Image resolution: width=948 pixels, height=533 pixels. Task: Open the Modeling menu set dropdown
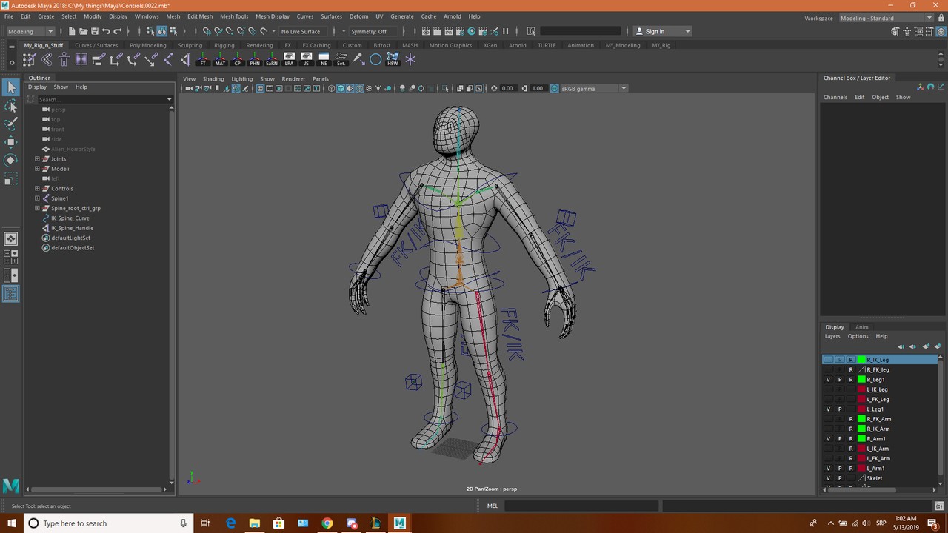point(30,31)
